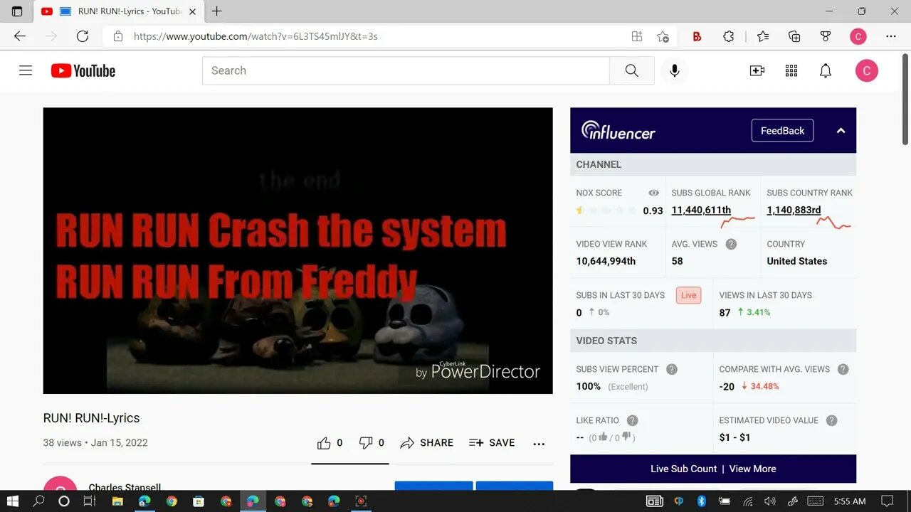
Task: Open the three-dot more actions menu
Action: 539,443
